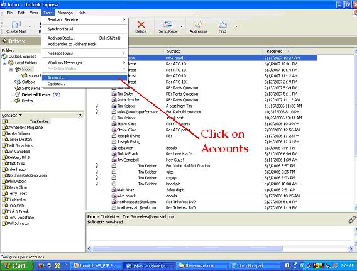Click the Create Mail toolbar icon
The height and width of the screenshot is (271, 357).
16,27
